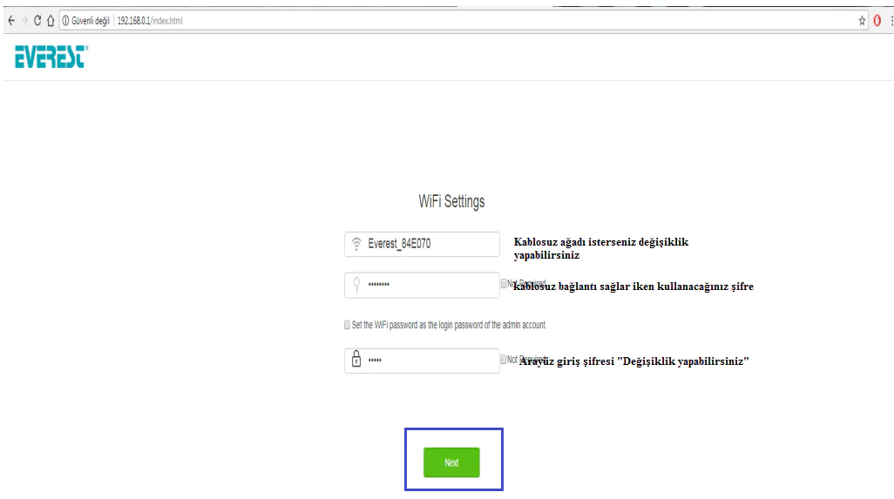Click the key icon in the WiFi password field
The image size is (894, 499).
click(356, 285)
